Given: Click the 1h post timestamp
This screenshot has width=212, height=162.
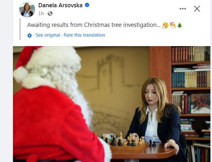Looking at the screenshot, I should pos(41,14).
